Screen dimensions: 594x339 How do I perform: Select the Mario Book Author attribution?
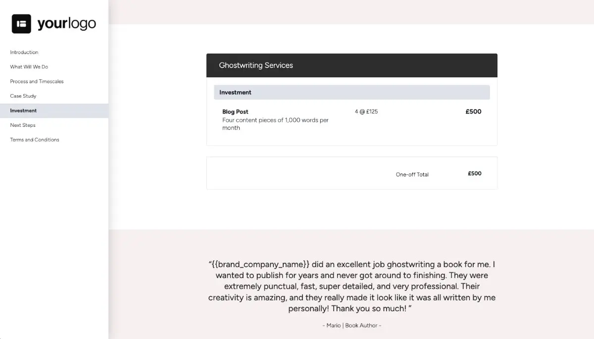click(351, 326)
